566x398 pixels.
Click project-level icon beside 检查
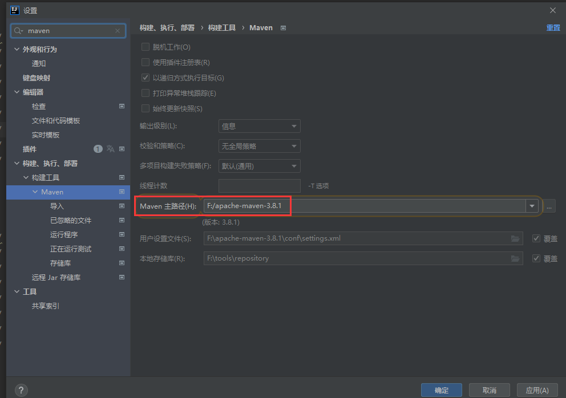[122, 107]
